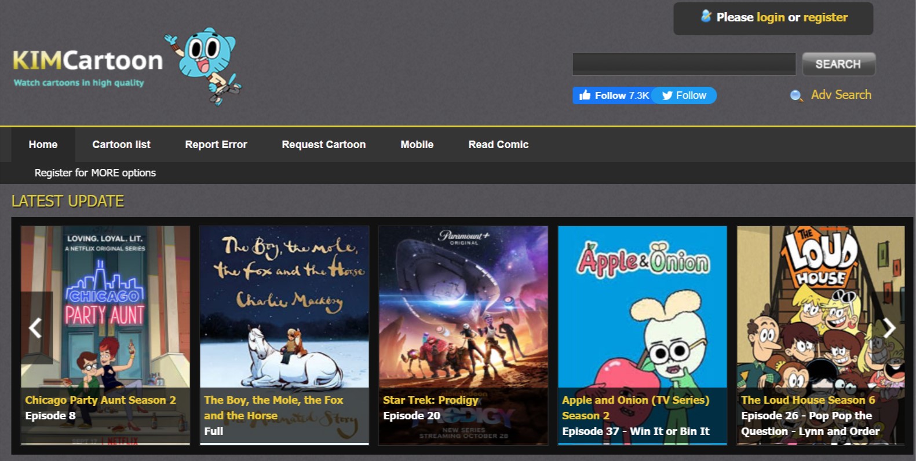Advance carousel with right arrow

coord(889,328)
